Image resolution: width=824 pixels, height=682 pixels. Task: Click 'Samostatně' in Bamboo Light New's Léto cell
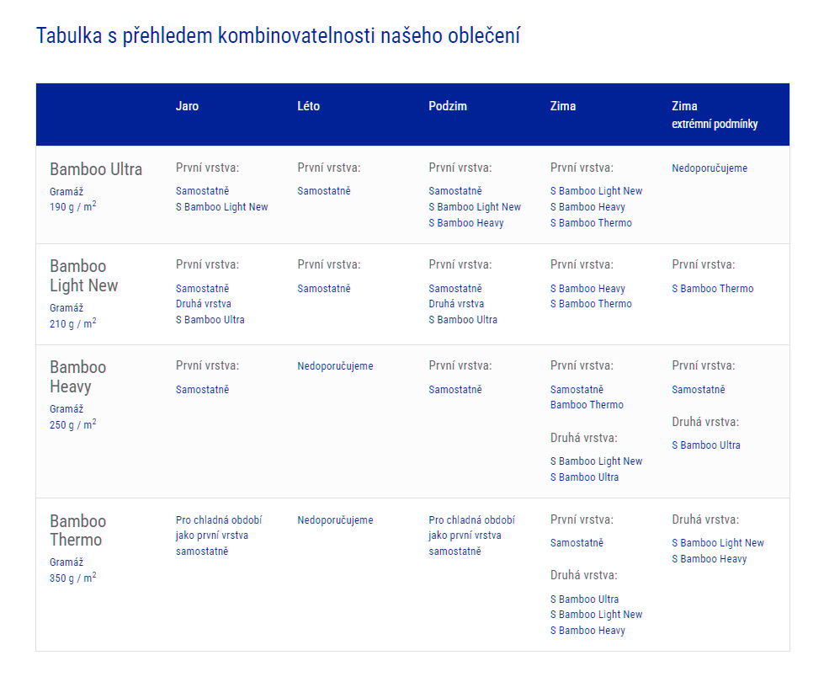click(324, 288)
